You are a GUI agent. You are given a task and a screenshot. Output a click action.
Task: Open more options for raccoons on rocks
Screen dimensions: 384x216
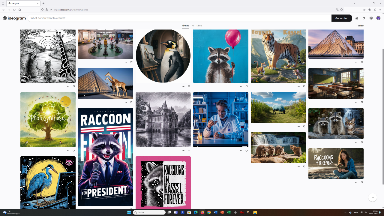click(298, 166)
